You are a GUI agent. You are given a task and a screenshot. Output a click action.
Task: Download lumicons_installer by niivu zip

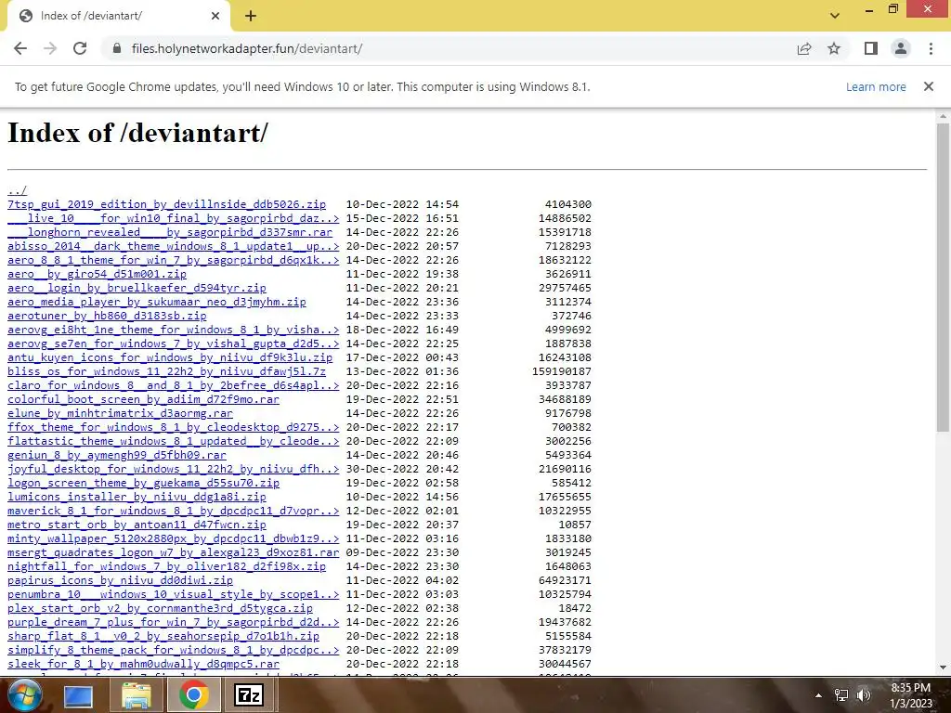click(x=137, y=498)
